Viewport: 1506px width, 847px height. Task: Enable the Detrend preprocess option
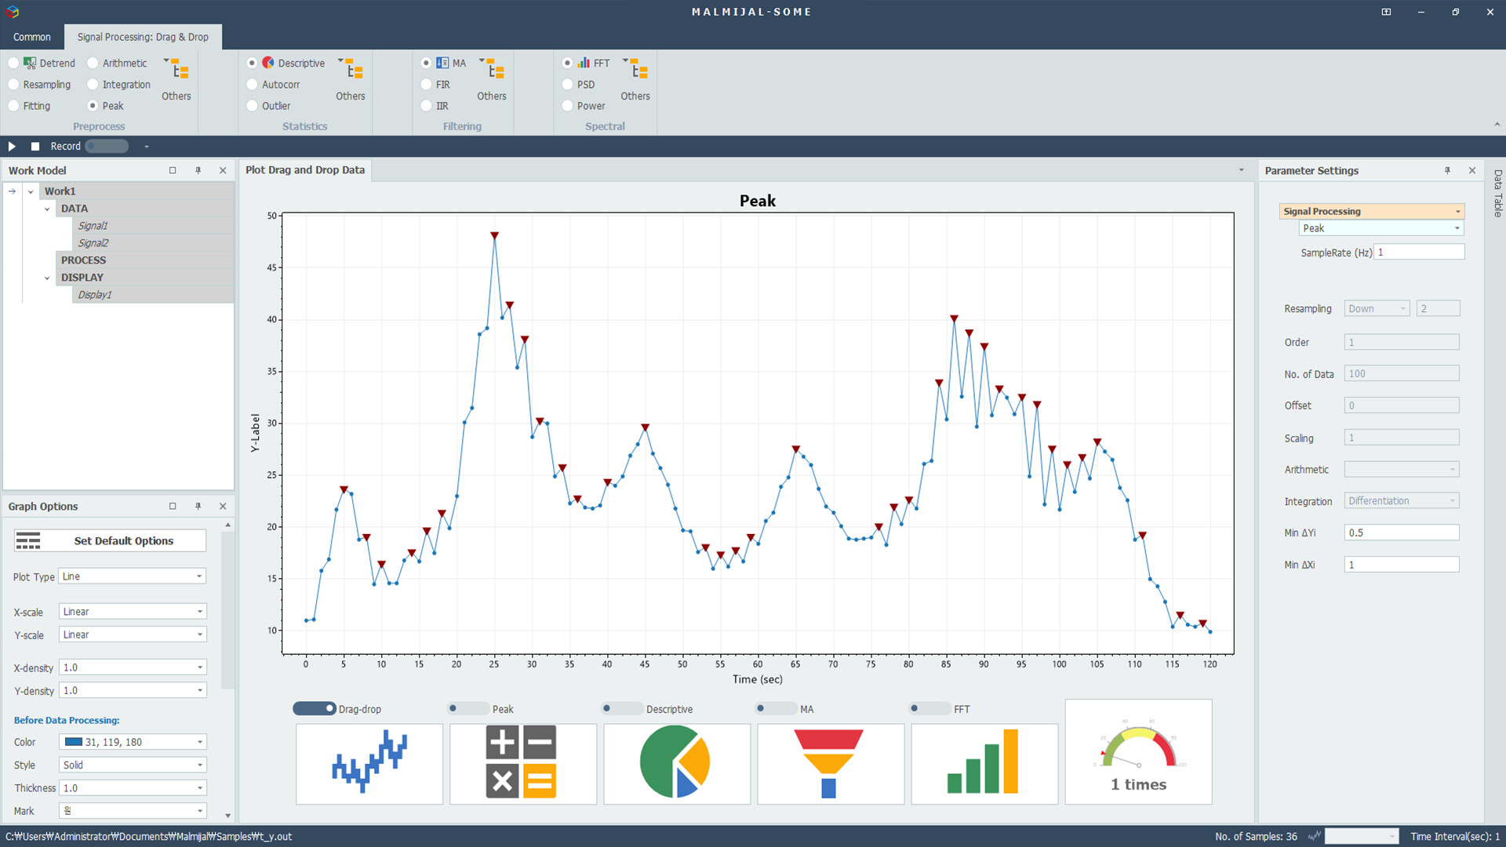click(13, 63)
